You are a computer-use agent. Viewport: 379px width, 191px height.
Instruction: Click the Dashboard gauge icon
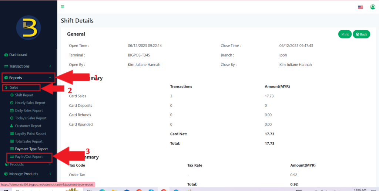(x=6, y=55)
